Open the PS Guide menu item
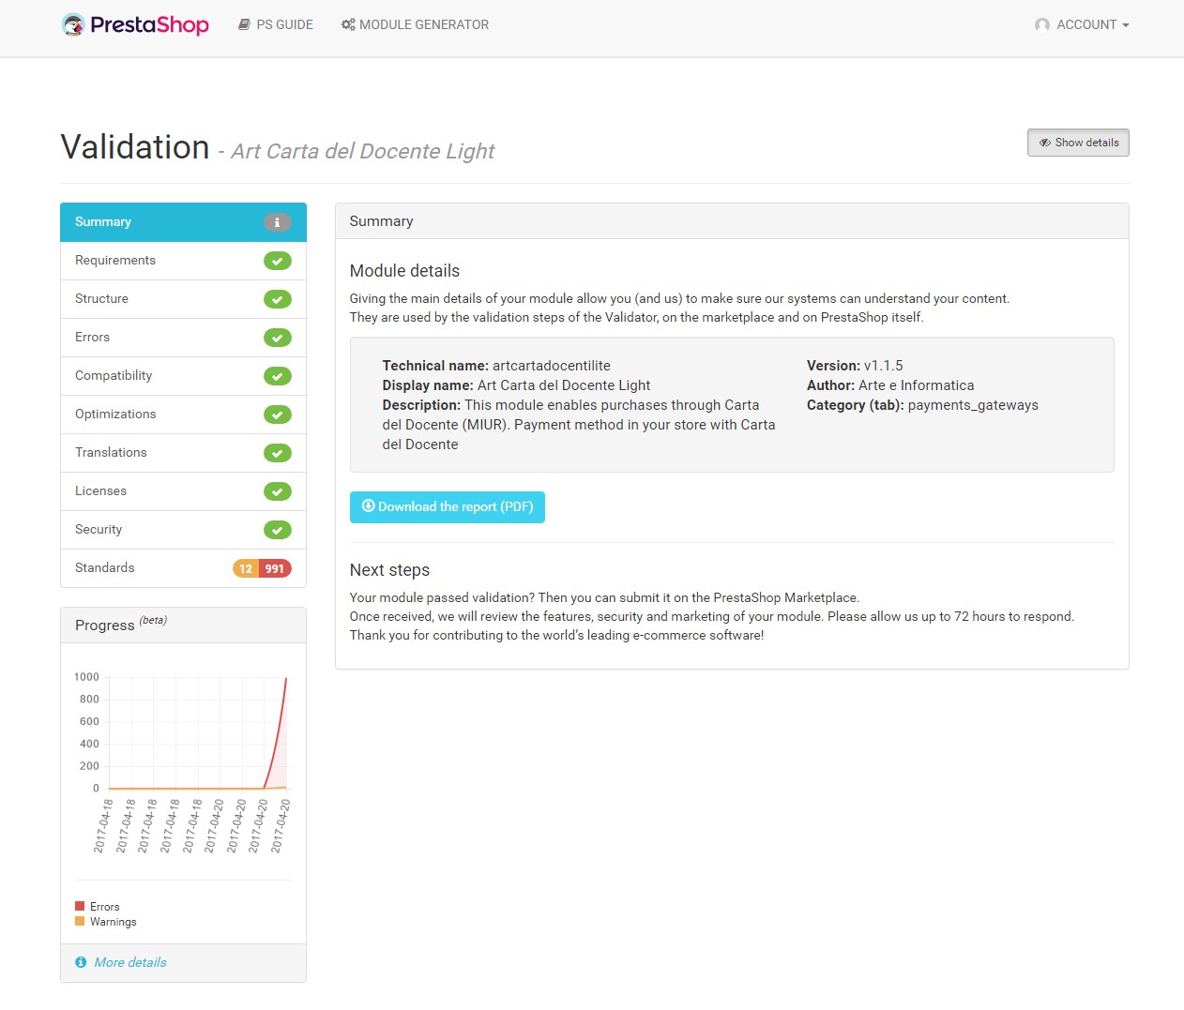Viewport: 1184px width, 1010px height. pos(276,24)
